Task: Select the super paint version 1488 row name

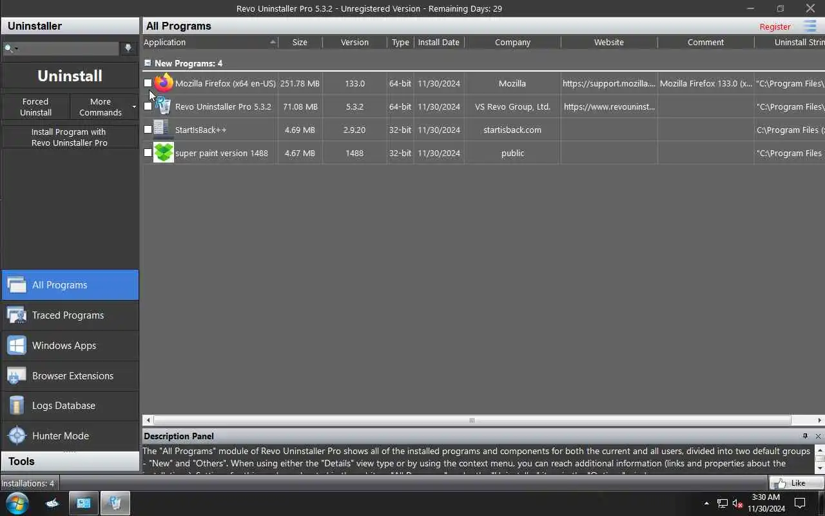Action: (221, 153)
